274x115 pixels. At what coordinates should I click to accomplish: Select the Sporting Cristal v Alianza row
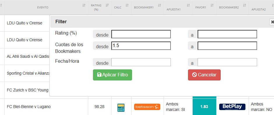click(x=28, y=73)
